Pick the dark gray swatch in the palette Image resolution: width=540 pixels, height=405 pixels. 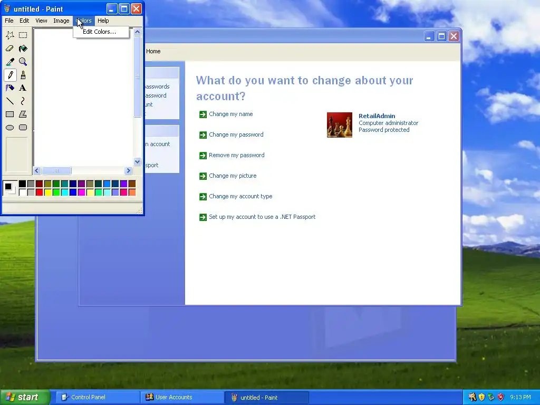[31, 184]
